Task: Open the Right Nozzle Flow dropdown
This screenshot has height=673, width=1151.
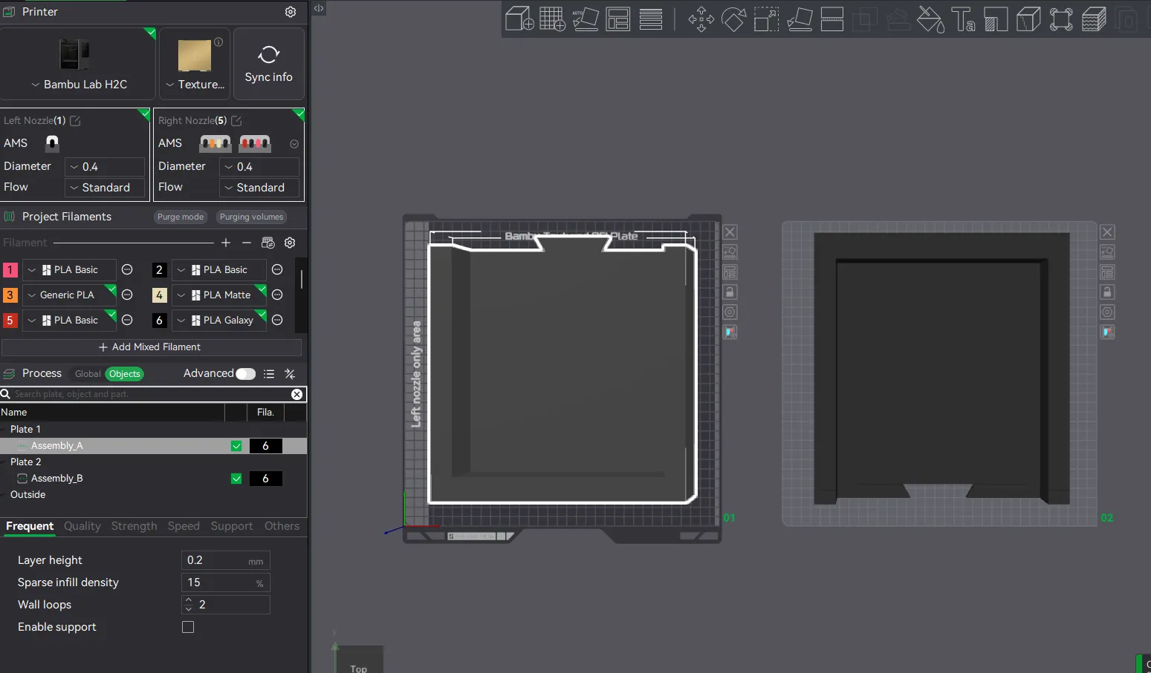Action: tap(259, 188)
